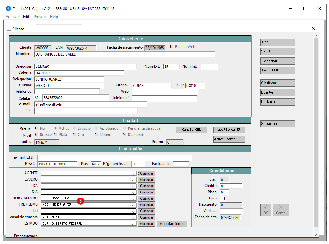Click the Régimen fiscal field 605

[138, 164]
